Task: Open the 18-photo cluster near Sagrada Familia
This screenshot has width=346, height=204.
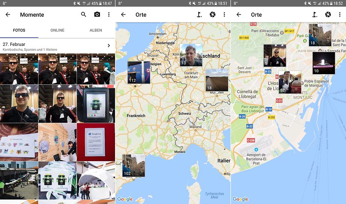Action: coord(320,35)
